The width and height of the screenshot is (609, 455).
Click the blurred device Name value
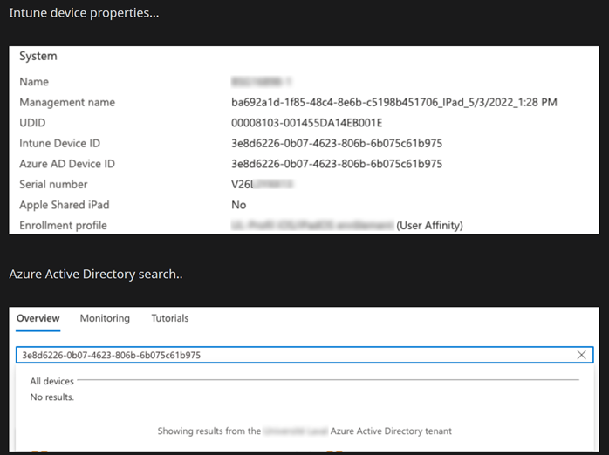pos(261,82)
